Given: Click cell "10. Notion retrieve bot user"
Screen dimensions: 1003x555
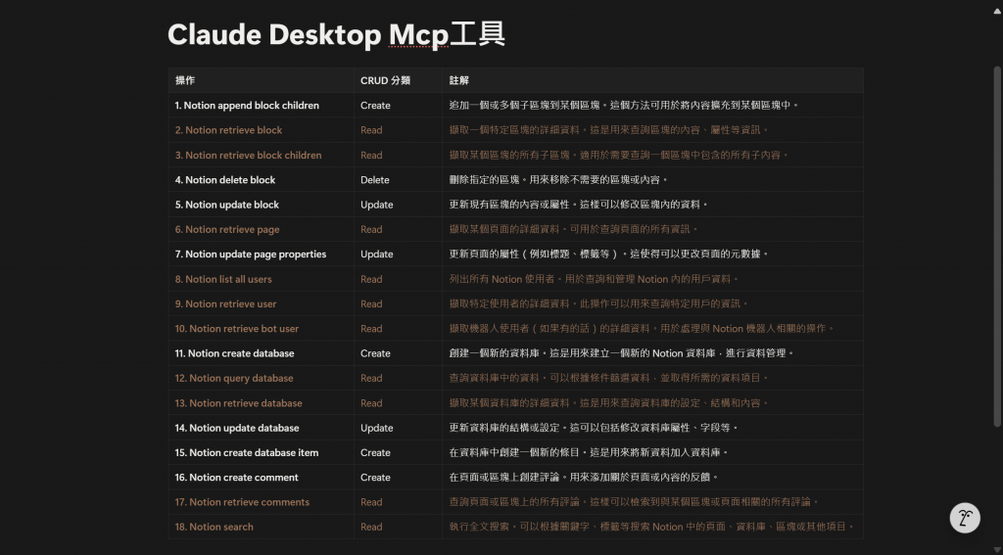Looking at the screenshot, I should 261,328.
